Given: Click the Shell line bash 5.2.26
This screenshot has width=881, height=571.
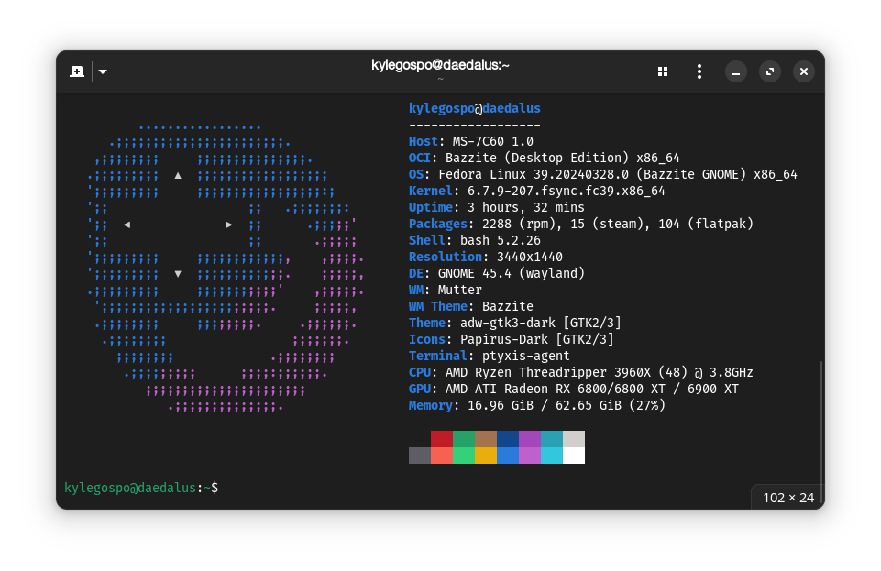Looking at the screenshot, I should [x=475, y=240].
